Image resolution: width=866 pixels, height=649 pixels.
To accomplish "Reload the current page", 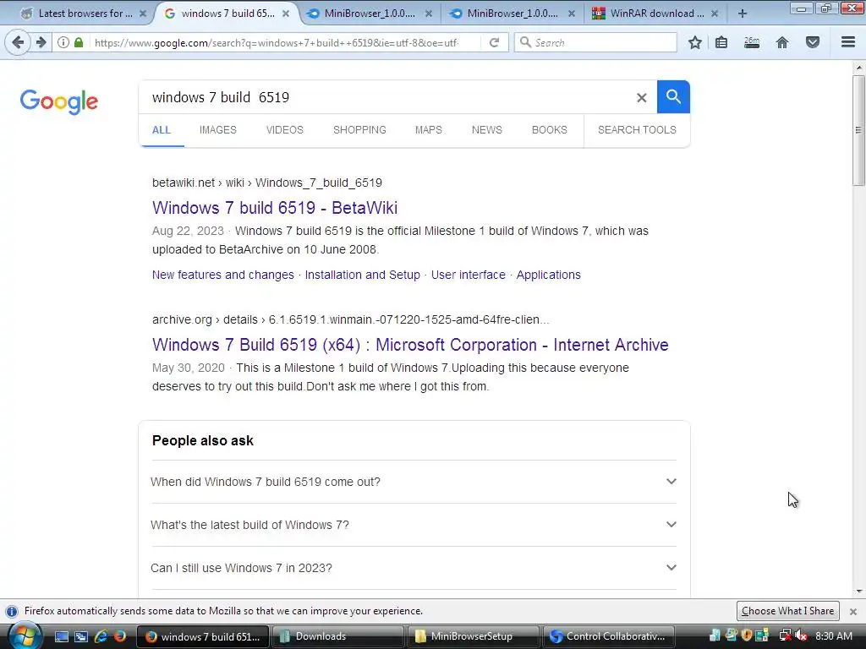I will pyautogui.click(x=494, y=42).
